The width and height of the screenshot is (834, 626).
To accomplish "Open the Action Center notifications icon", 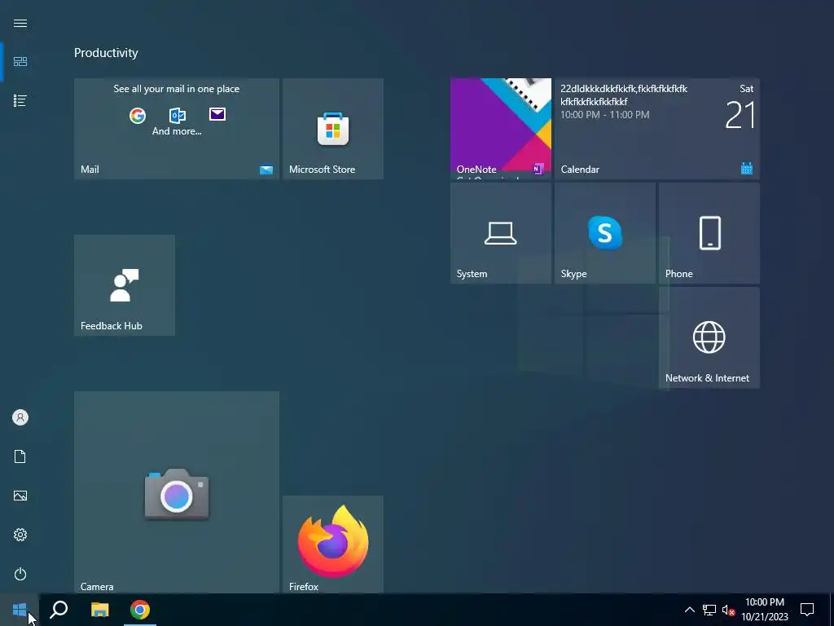I will (x=807, y=610).
